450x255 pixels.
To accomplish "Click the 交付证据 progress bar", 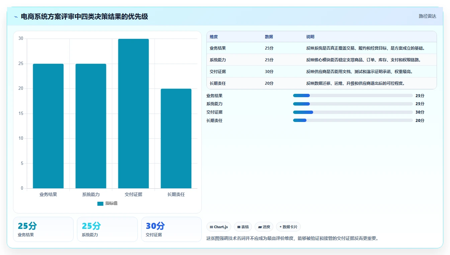I will click(x=353, y=112).
